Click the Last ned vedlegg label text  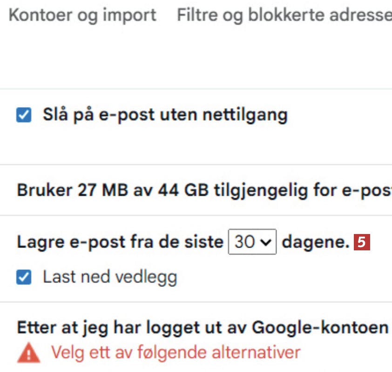[110, 277]
